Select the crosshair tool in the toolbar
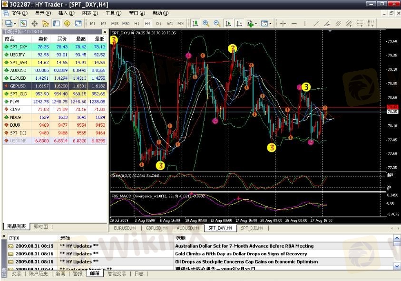Image resolution: width=401 pixels, height=281 pixels. (283, 23)
